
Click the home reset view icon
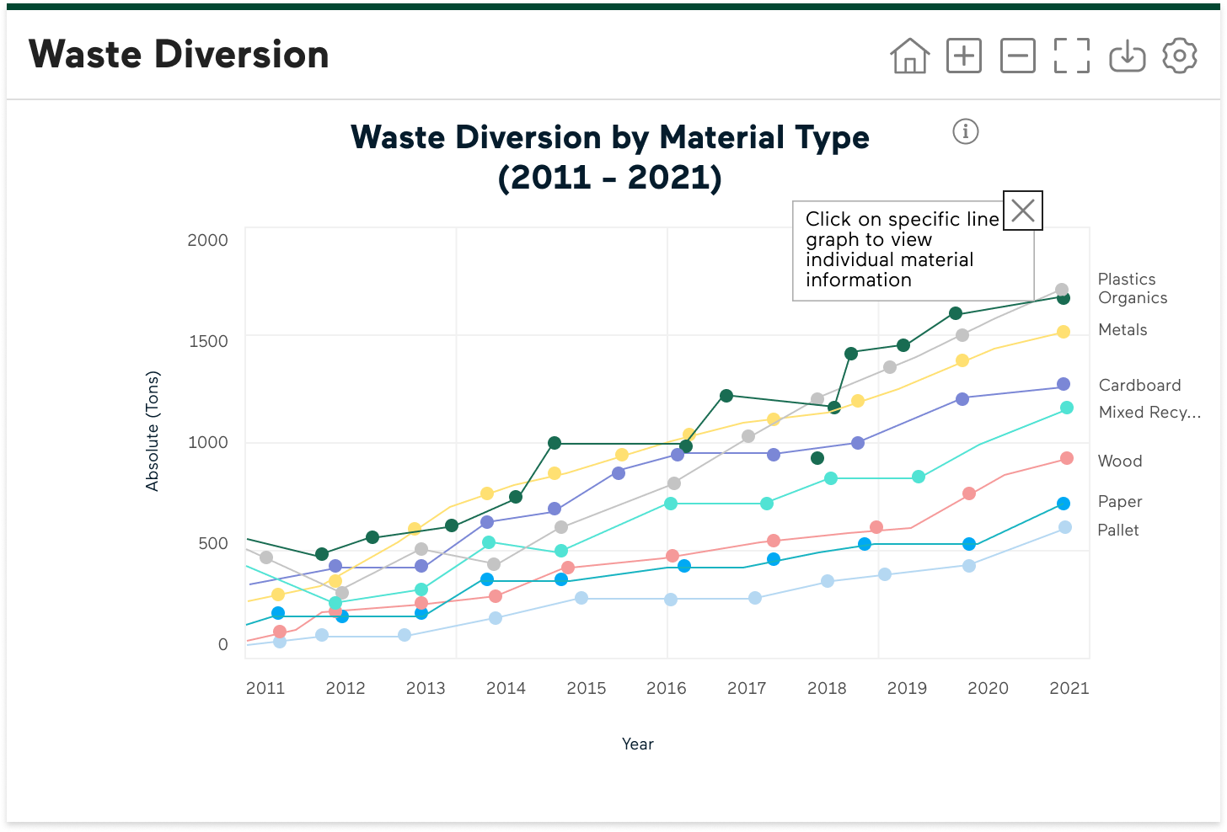910,56
